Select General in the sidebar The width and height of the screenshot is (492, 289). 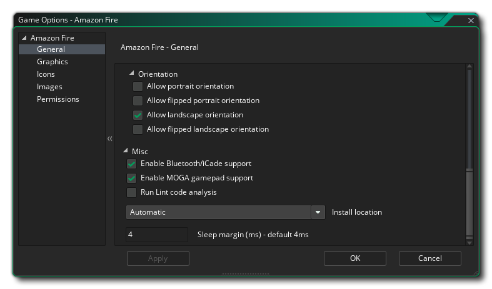click(x=62, y=49)
